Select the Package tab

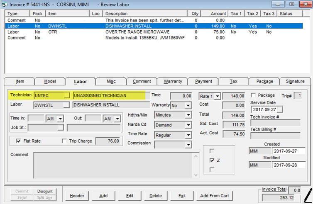pos(264,81)
